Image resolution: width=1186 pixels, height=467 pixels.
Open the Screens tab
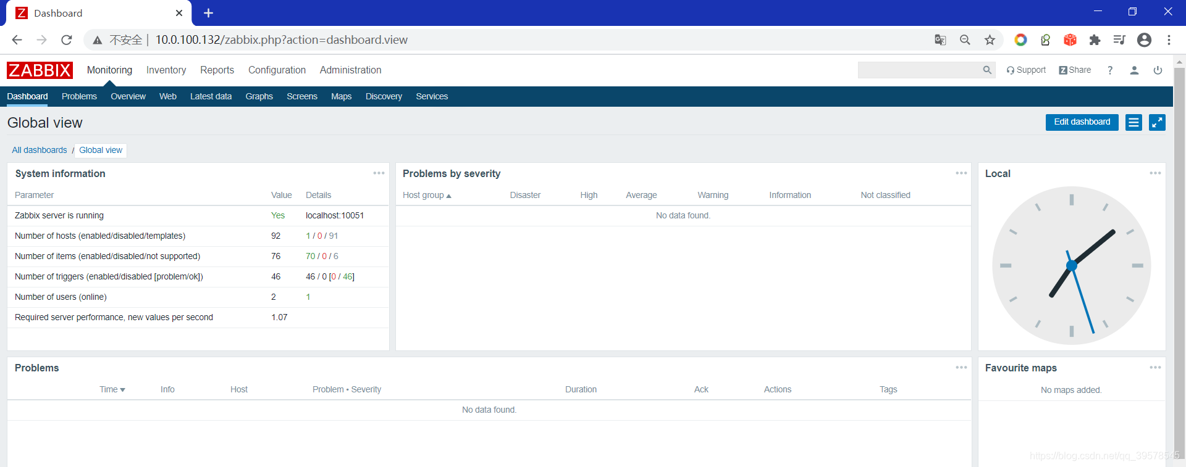point(301,96)
